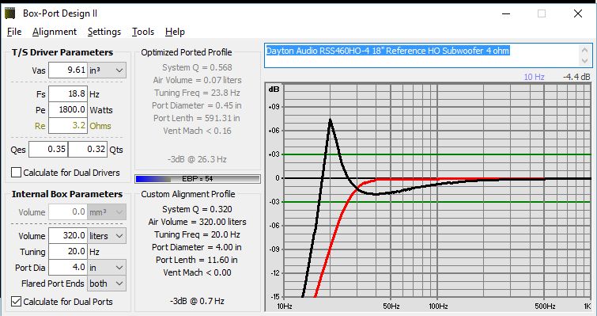Click 'Port Length = 591.31 in' text

coord(197,118)
